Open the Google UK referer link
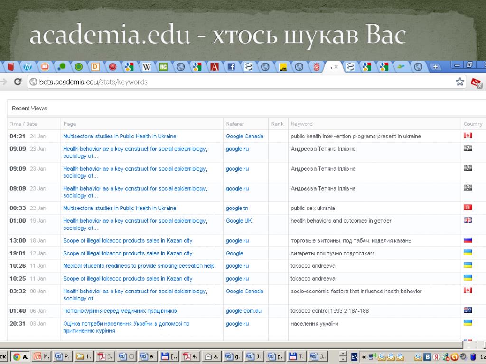The height and width of the screenshot is (364, 486). [239, 221]
